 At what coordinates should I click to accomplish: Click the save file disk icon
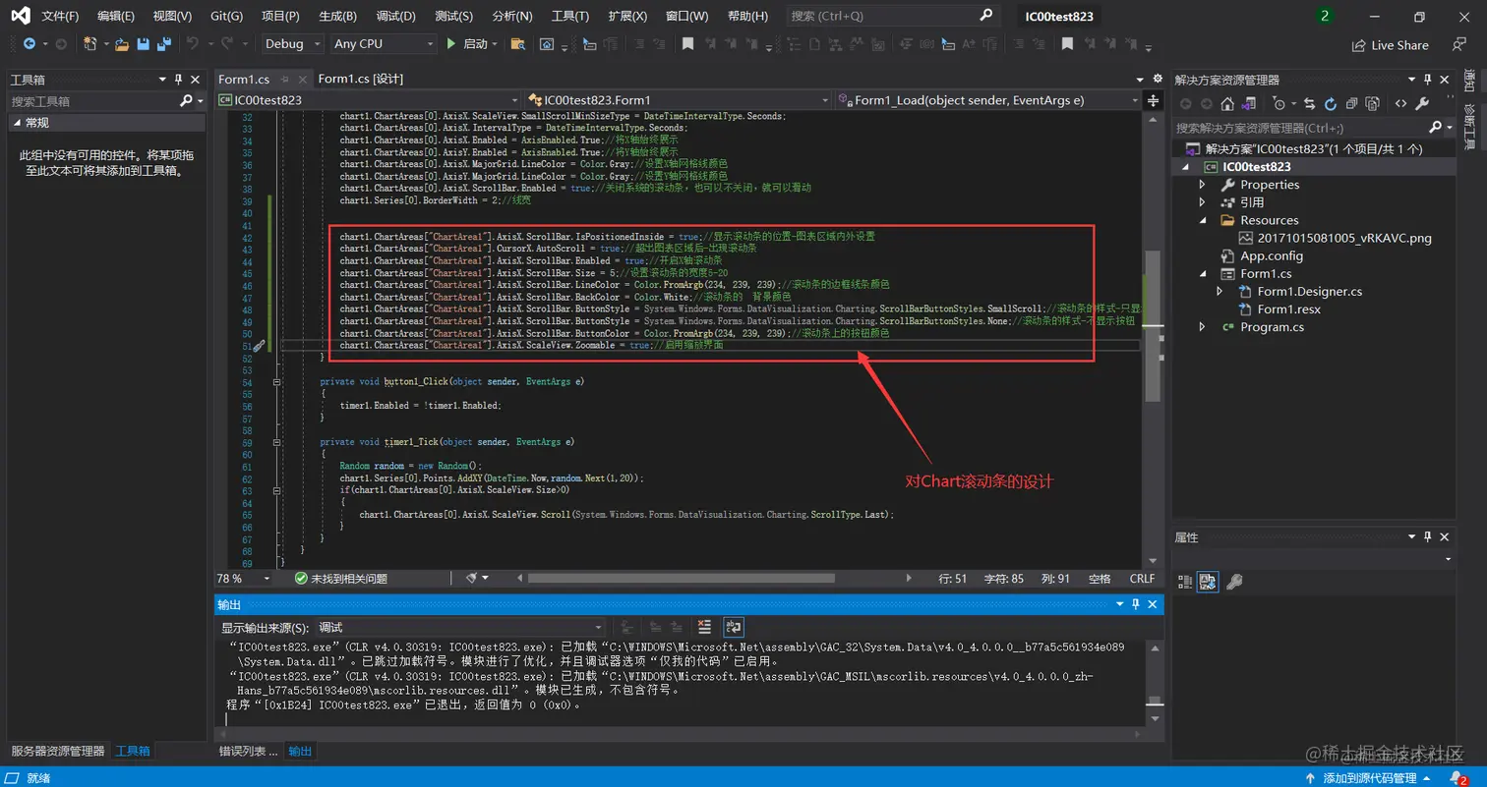[144, 44]
